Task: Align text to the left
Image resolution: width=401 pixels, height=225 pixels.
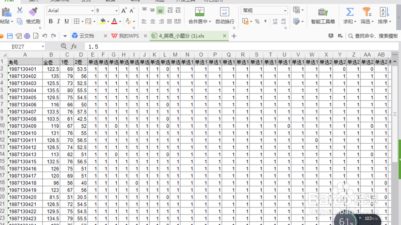Action: click(144, 22)
